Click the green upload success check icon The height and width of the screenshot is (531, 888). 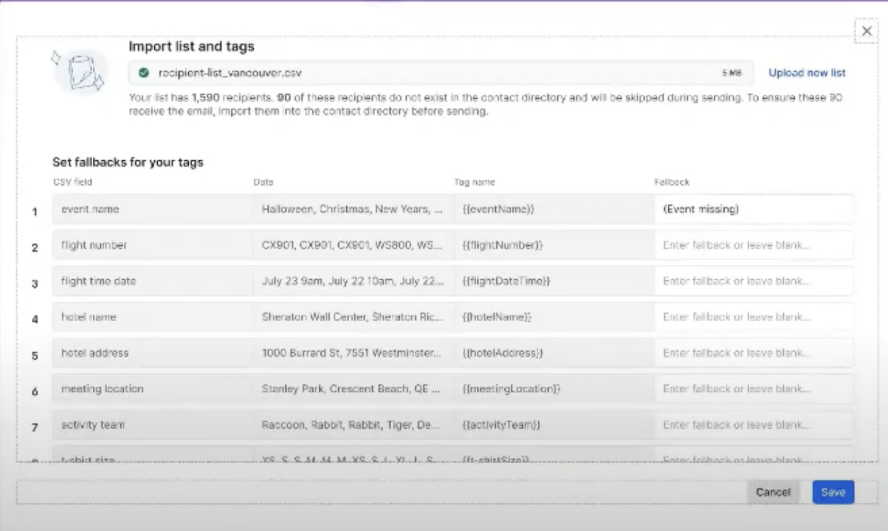(145, 72)
